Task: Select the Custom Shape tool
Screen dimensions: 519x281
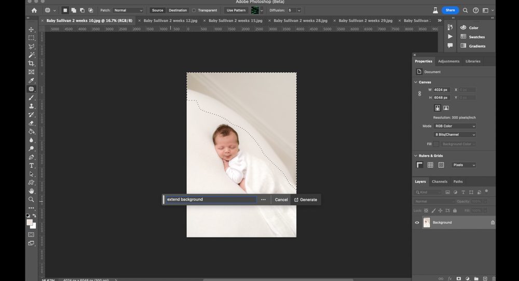Action: pyautogui.click(x=31, y=182)
